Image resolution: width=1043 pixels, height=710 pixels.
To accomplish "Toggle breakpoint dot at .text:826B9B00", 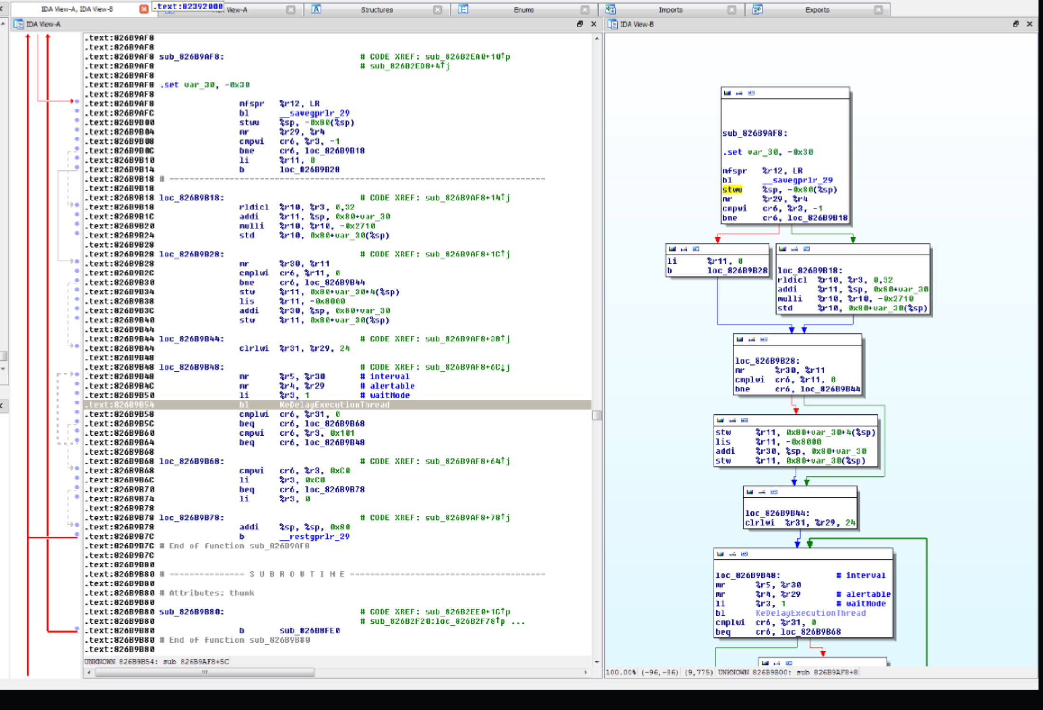I will [x=77, y=120].
